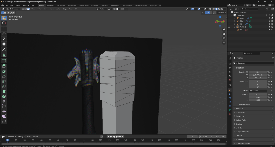Open the XYZ Euler rotation mode dropdown

pyautogui.click(x=258, y=91)
